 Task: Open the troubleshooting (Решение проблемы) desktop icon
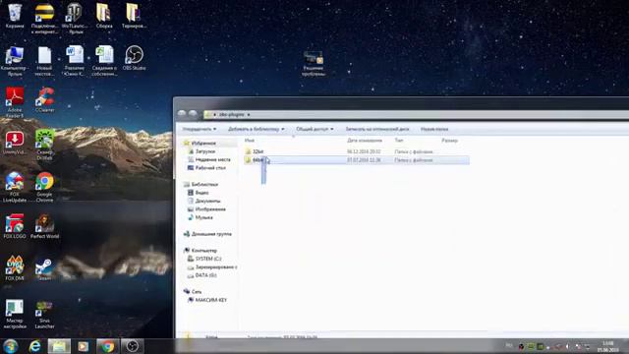(x=314, y=63)
